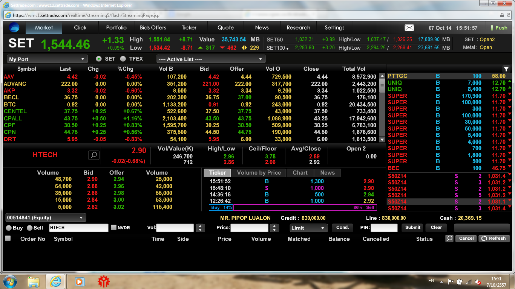Go to the Bids Offers tab

pyautogui.click(x=153, y=27)
